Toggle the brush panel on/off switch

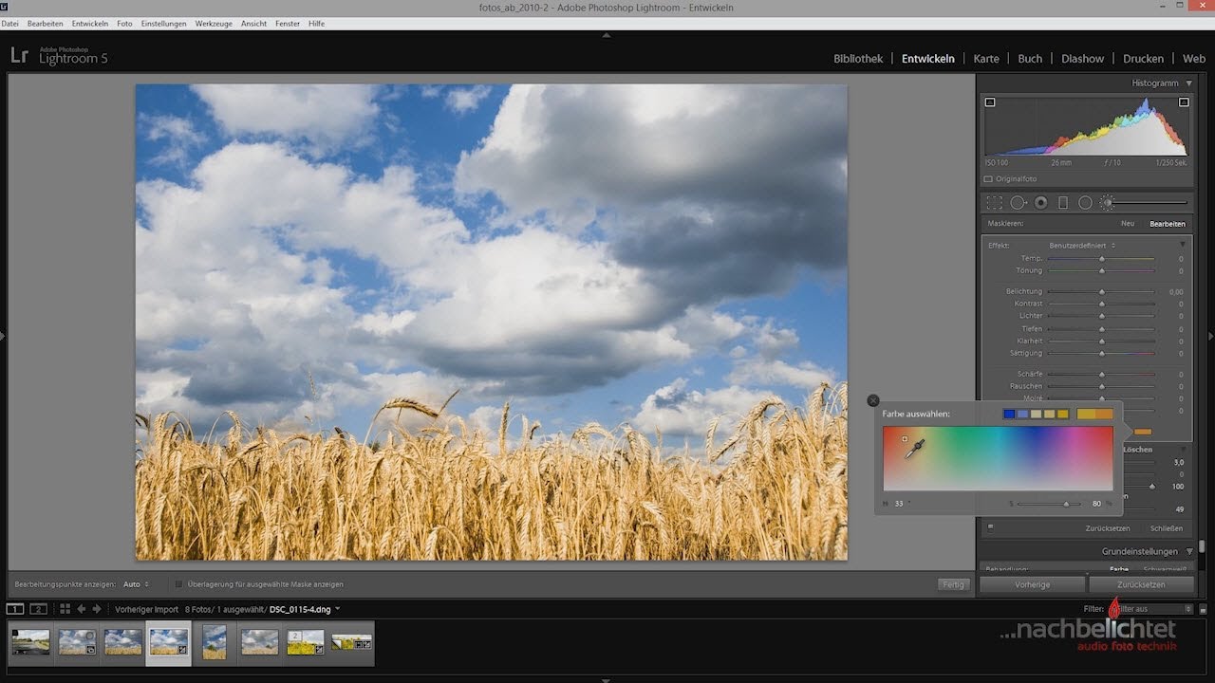coord(990,528)
